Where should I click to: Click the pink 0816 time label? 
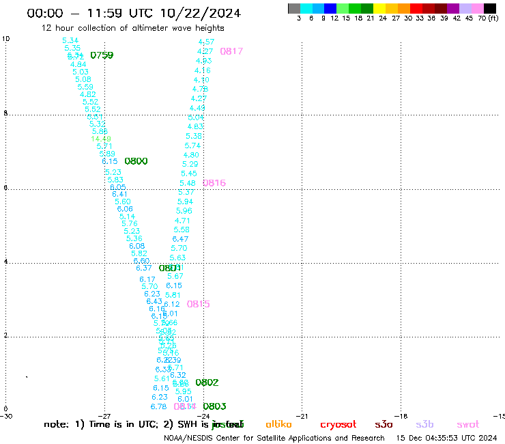[214, 183]
